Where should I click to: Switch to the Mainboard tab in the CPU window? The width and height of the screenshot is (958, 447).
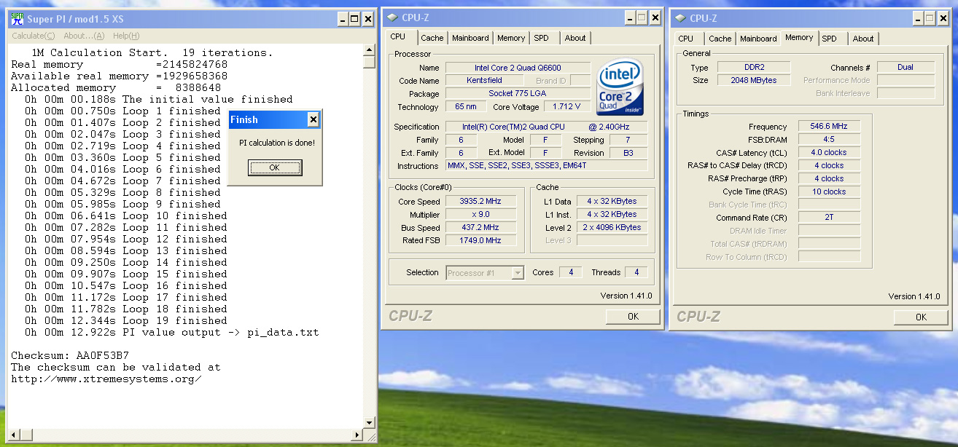[470, 38]
